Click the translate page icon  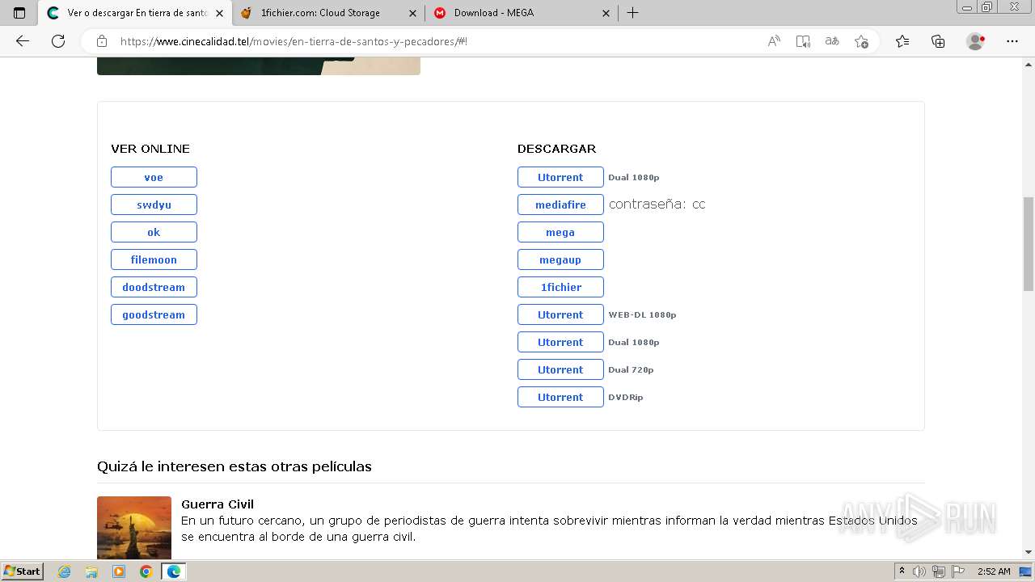pos(832,41)
